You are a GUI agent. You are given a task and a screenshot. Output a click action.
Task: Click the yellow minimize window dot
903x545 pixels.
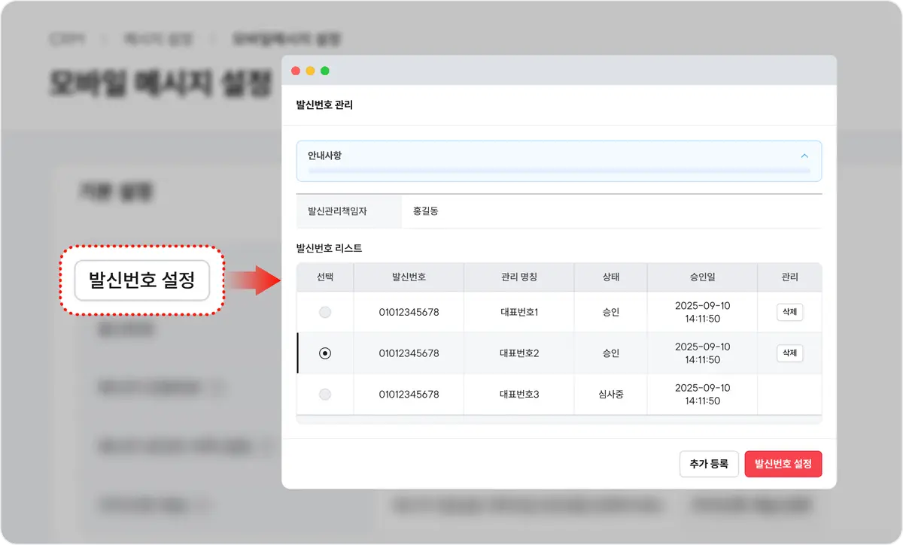click(x=310, y=71)
